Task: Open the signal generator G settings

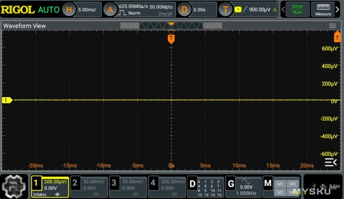Action: click(x=243, y=185)
